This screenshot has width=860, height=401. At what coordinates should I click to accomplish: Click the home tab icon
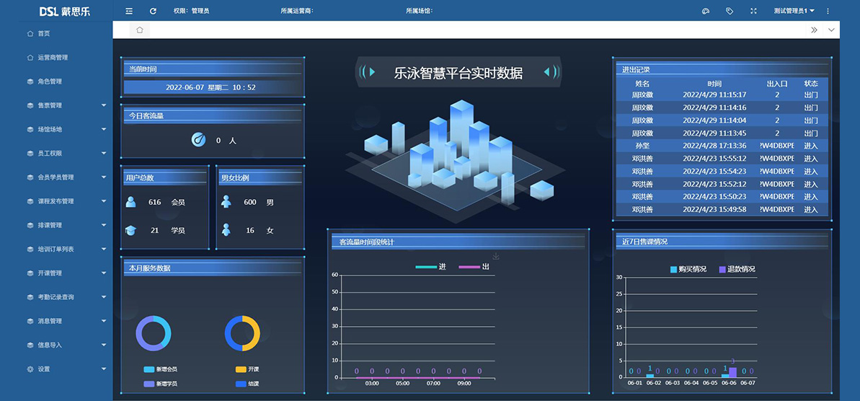139,30
